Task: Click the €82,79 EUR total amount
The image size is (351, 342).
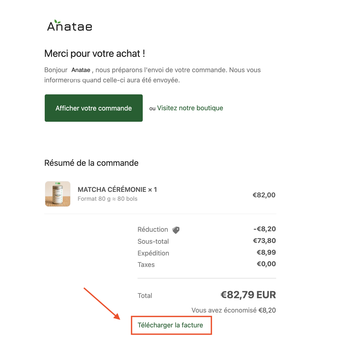Action: (x=248, y=295)
